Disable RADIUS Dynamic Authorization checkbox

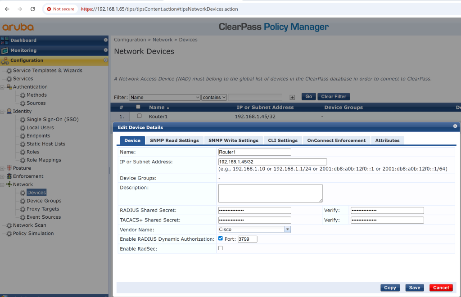(x=220, y=238)
